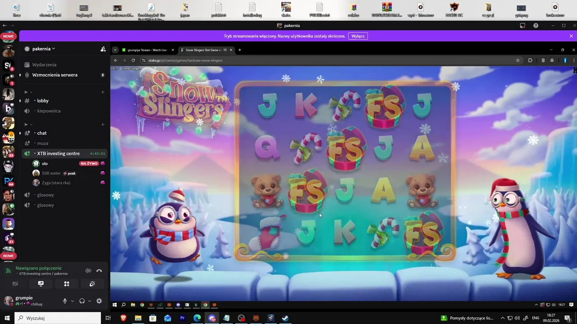Viewport: 577px width, 324px height.
Task: Disconnect from voice with the hang-up icon
Action: [99, 271]
